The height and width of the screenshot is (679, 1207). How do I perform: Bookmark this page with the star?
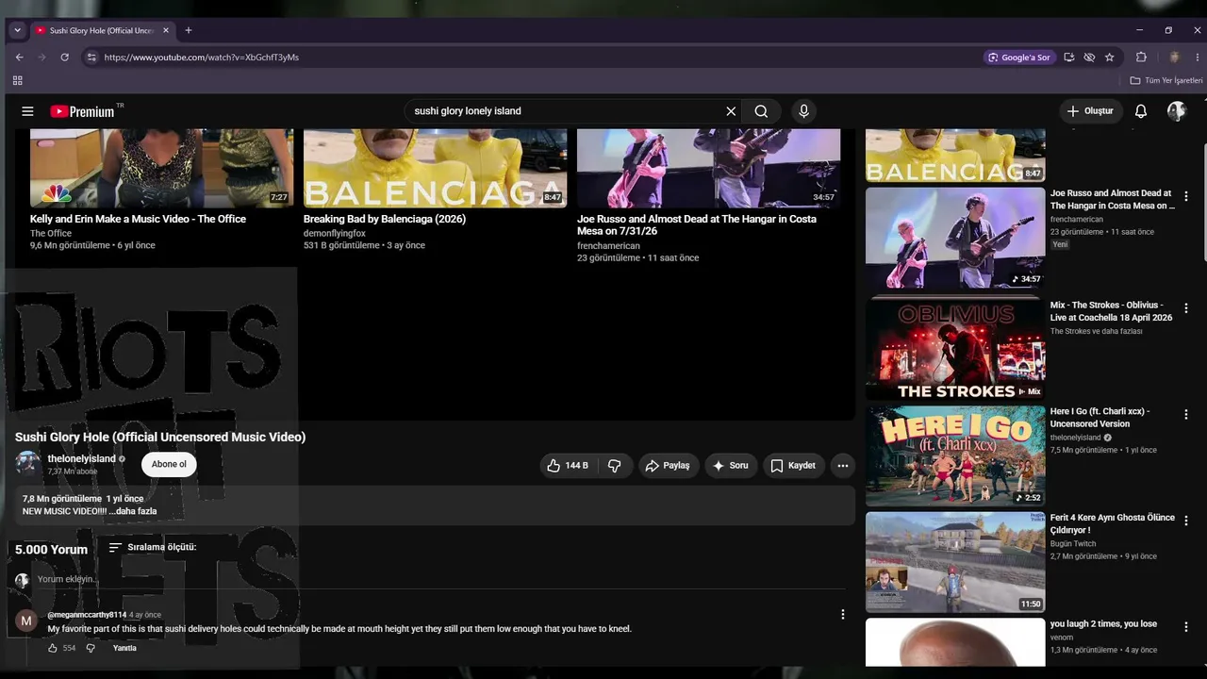tap(1110, 58)
